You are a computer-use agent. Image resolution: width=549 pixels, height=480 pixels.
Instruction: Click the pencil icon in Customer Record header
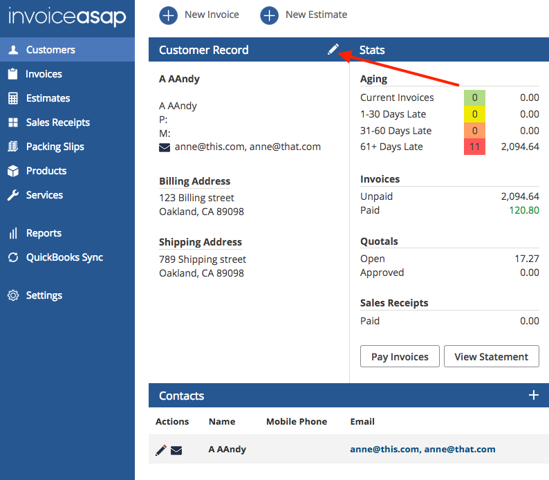(x=333, y=49)
